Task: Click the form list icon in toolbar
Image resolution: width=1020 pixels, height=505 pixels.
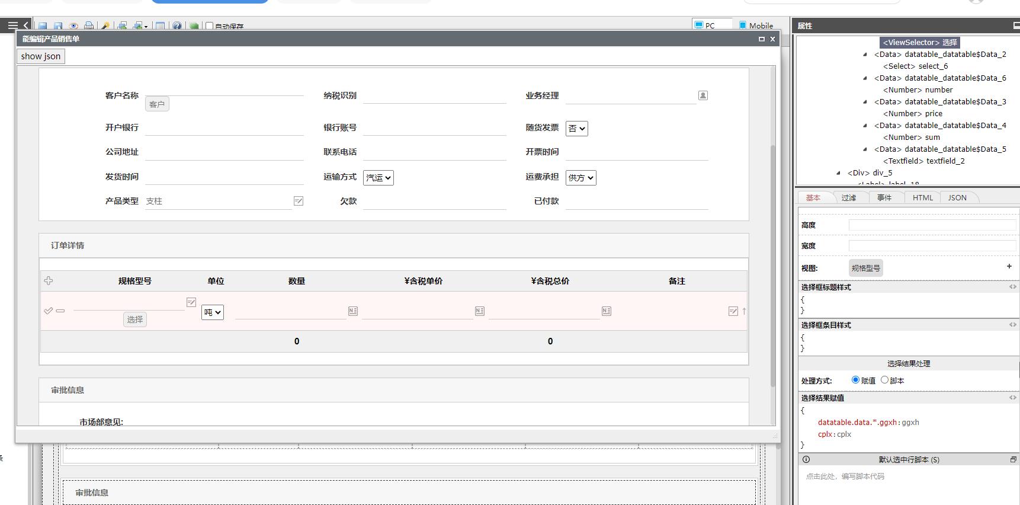Action: tap(160, 26)
